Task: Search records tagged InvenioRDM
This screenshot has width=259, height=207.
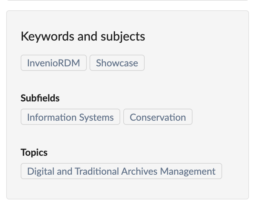Action: pyautogui.click(x=53, y=63)
